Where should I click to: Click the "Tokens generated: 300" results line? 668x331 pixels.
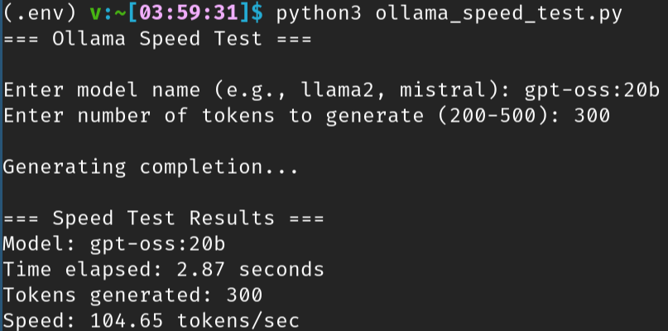click(133, 295)
